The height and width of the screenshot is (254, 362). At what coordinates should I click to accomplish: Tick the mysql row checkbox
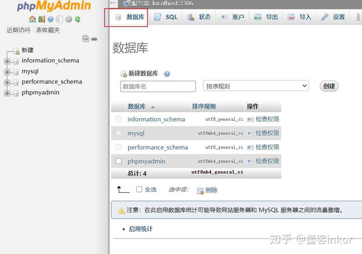click(119, 133)
